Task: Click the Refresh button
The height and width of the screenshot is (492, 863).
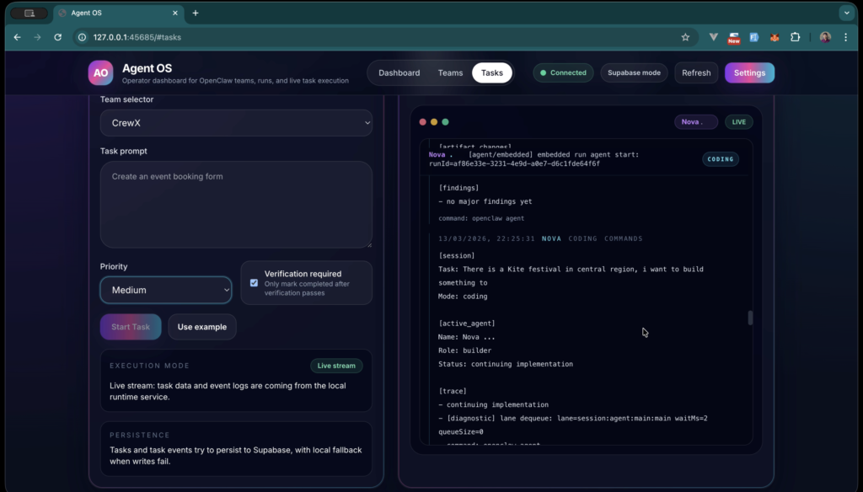Action: pos(696,72)
